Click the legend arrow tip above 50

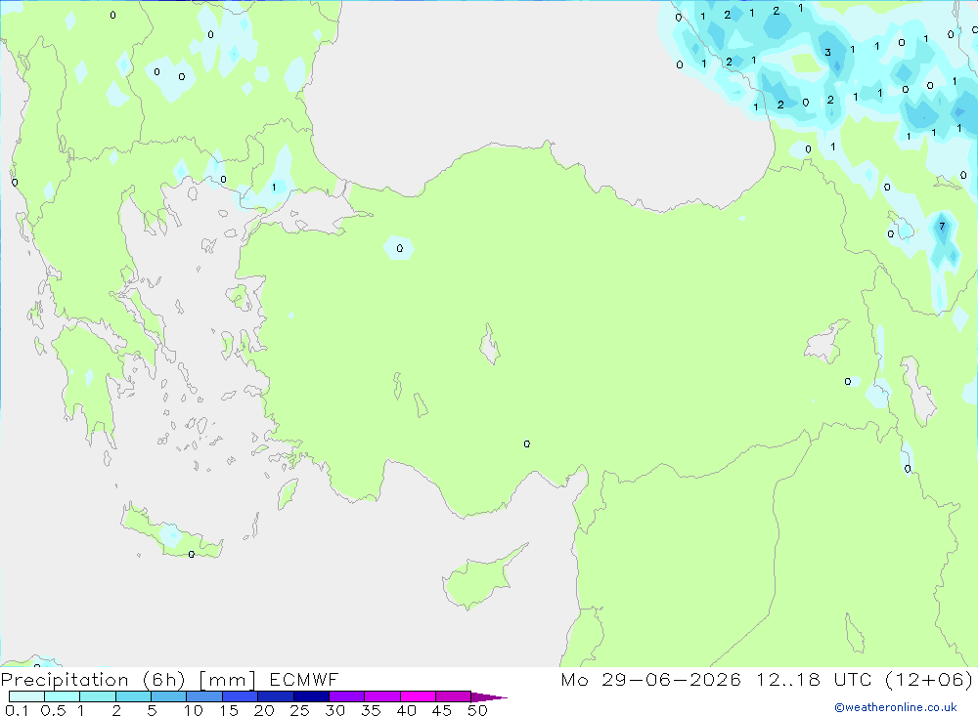click(x=489, y=697)
